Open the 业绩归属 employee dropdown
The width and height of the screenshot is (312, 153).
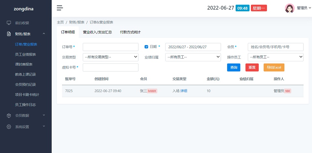(193, 57)
